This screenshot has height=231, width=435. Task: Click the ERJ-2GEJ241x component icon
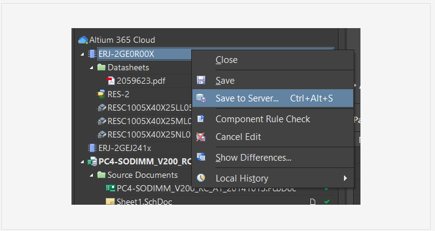(x=92, y=148)
